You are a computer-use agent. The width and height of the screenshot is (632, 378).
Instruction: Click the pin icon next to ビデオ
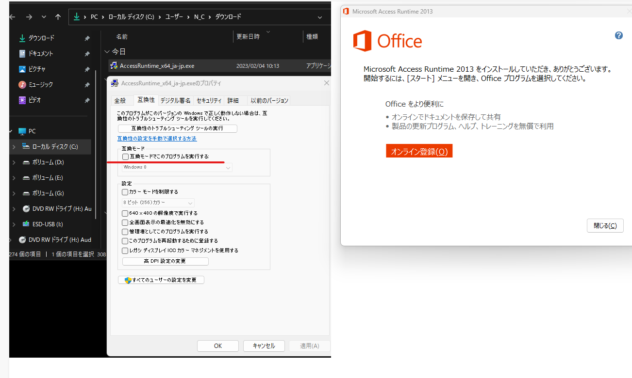[87, 100]
